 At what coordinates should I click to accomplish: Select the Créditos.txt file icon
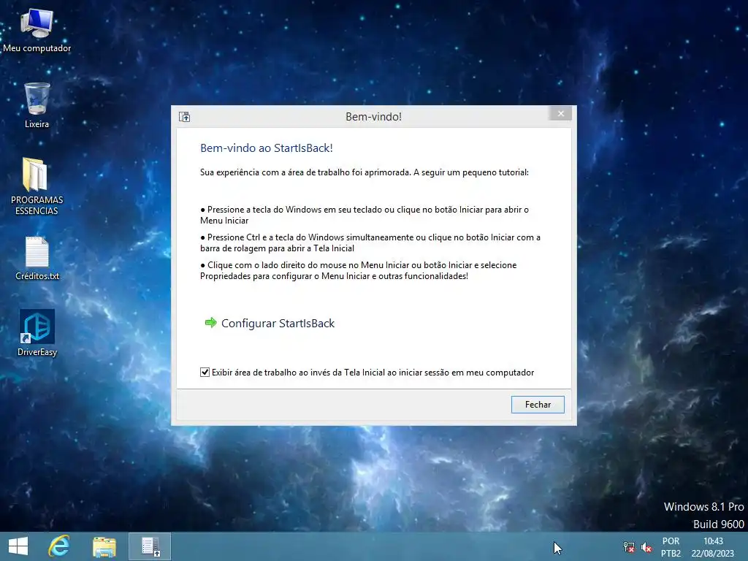[x=37, y=258]
